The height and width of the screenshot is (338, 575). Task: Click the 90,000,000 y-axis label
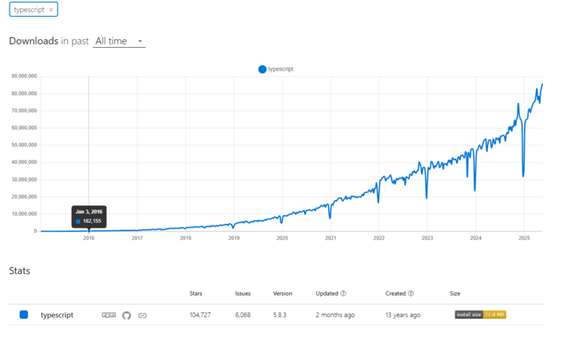pyautogui.click(x=24, y=76)
